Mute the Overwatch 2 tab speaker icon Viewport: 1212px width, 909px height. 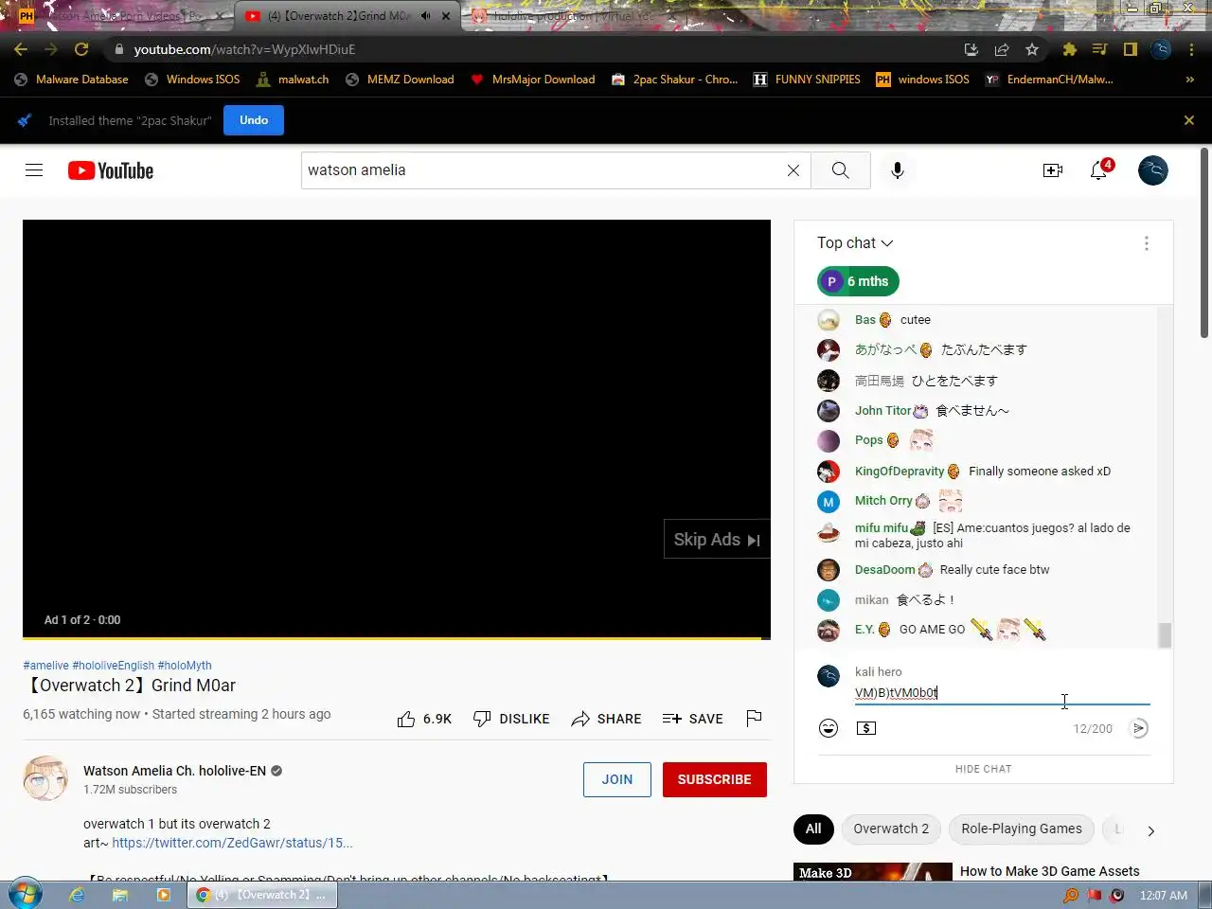[425, 16]
